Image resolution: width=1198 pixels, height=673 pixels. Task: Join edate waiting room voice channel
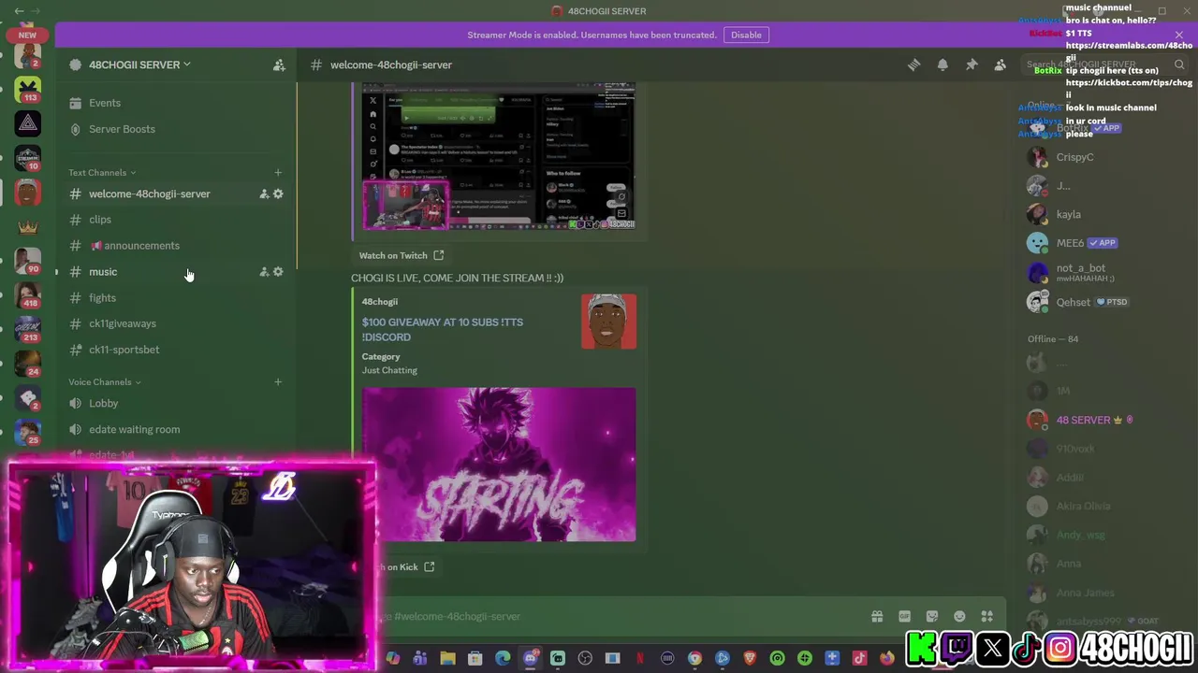[176, 430]
